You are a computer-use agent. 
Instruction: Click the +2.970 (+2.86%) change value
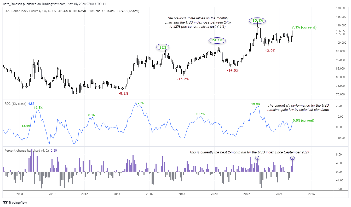pos(128,11)
